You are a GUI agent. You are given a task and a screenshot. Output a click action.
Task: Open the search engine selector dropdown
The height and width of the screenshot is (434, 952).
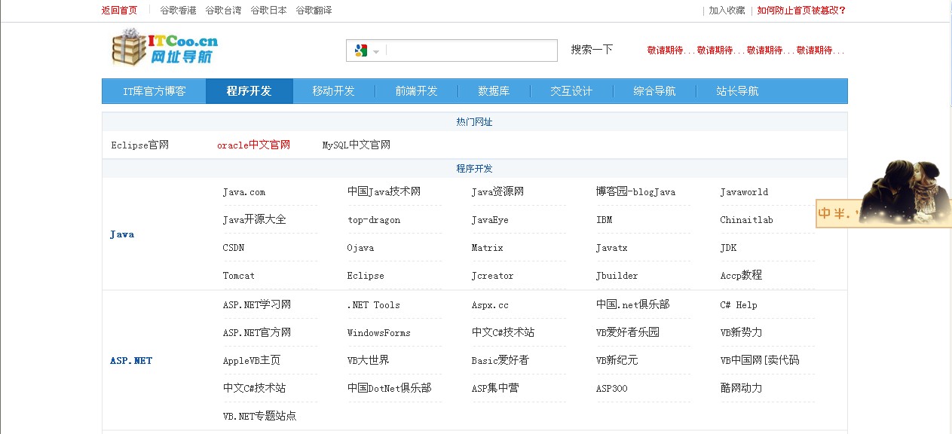point(375,50)
